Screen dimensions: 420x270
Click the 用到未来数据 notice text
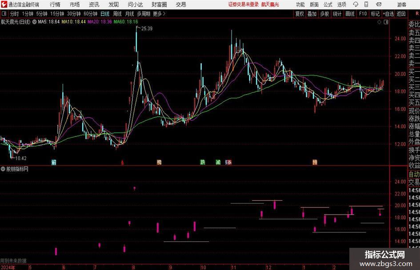(x=13, y=261)
